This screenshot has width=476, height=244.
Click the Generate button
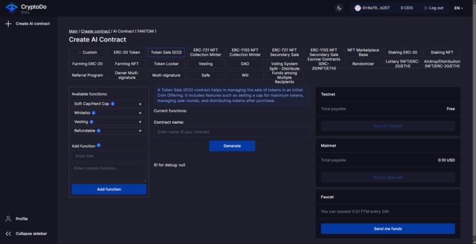coord(232,146)
